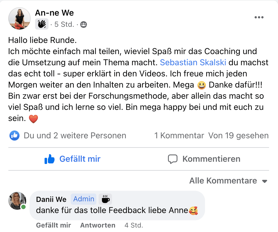Open the three-dots post options menu
Screen dimensions: 278x232
tap(259, 17)
